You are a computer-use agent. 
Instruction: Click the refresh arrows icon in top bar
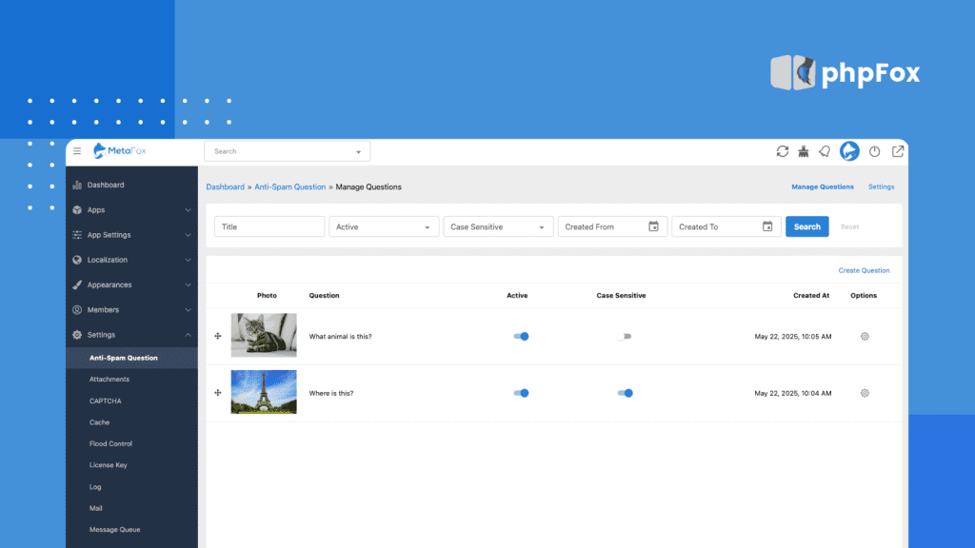[x=783, y=151]
